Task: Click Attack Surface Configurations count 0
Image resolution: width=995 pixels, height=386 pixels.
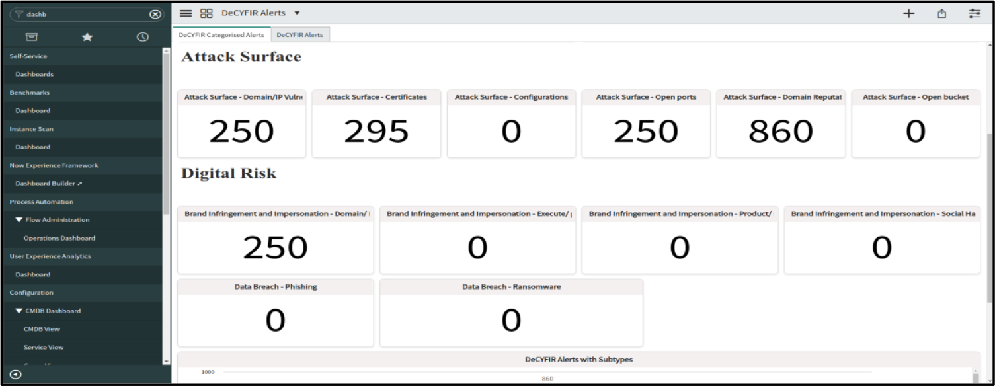Action: (x=511, y=133)
